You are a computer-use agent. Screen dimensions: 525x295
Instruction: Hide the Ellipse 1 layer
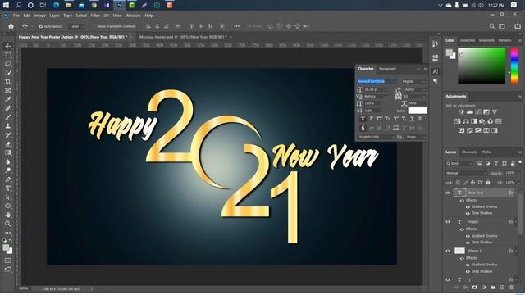point(448,251)
